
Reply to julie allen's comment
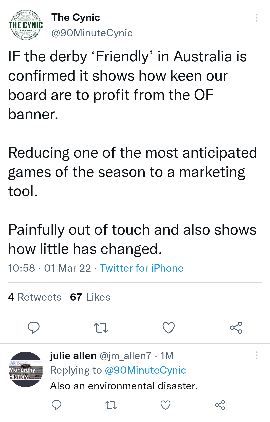click(x=56, y=405)
